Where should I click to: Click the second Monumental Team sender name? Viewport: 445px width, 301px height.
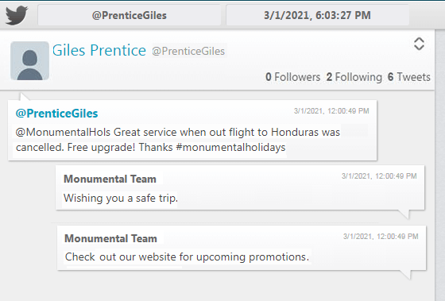click(x=110, y=238)
